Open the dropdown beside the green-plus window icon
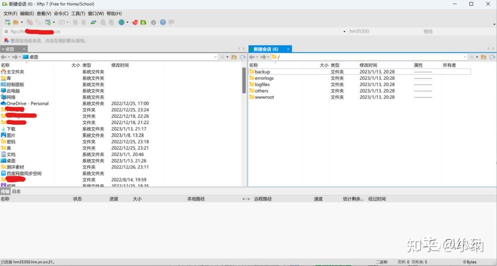Screen dimensions: 497x266 point(53,22)
